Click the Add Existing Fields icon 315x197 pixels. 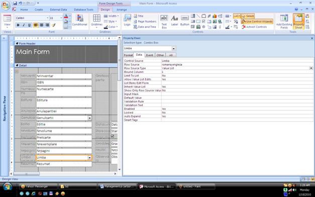pos(284,21)
